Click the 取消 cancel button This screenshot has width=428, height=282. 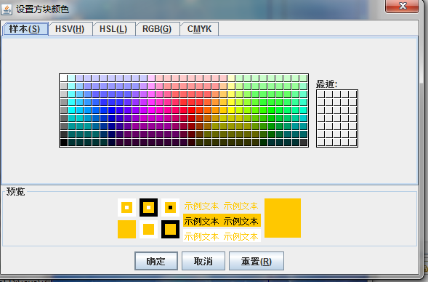click(203, 261)
